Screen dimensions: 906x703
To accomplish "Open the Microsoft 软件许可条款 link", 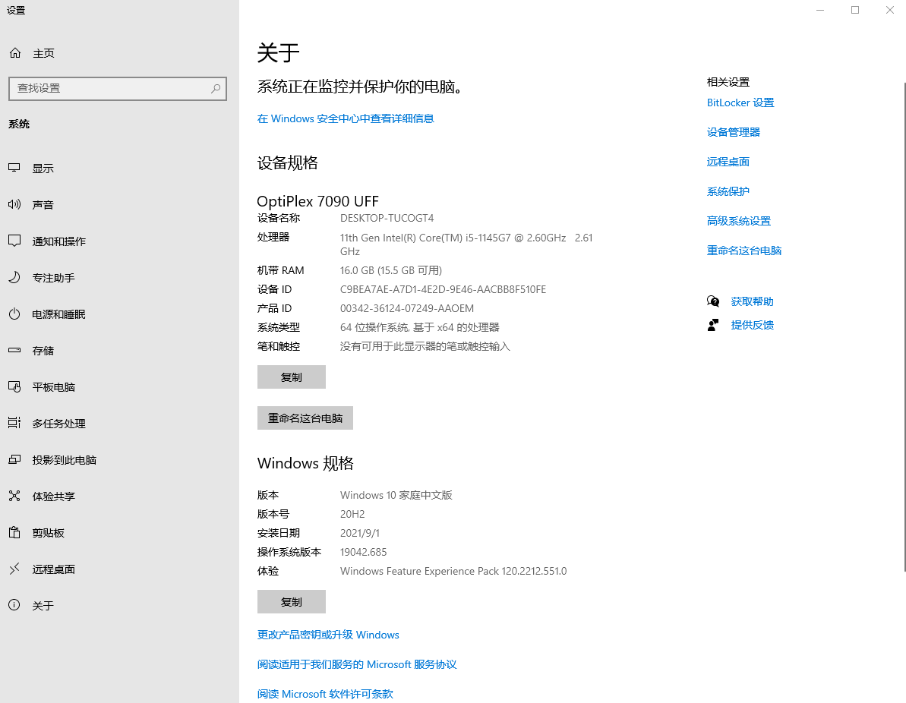I will point(325,693).
